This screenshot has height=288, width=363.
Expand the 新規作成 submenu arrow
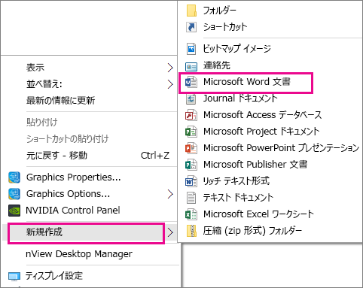170,232
